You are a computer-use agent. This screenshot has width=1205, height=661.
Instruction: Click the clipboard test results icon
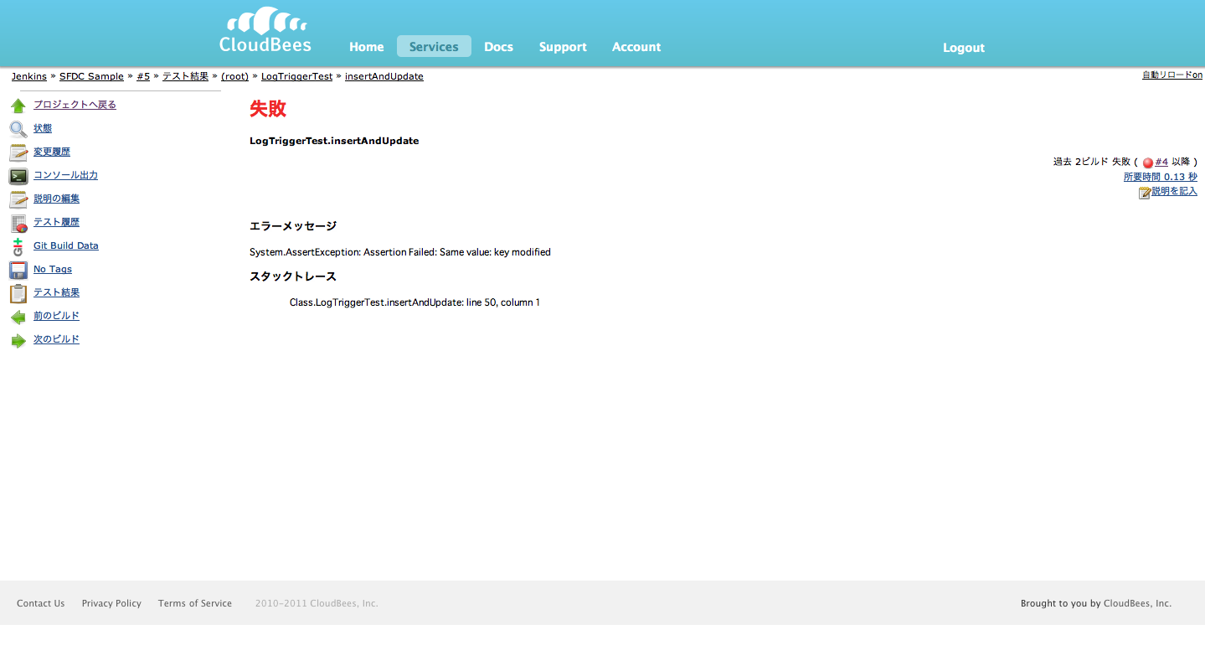tap(18, 293)
